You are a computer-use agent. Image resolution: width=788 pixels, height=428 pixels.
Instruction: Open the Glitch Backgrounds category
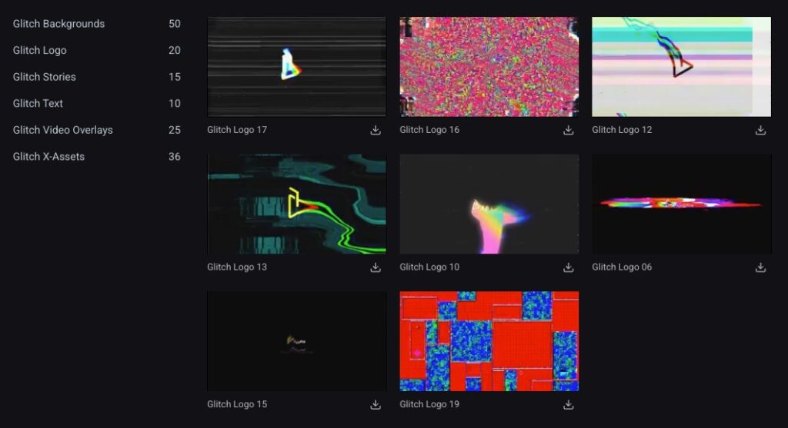(x=58, y=24)
